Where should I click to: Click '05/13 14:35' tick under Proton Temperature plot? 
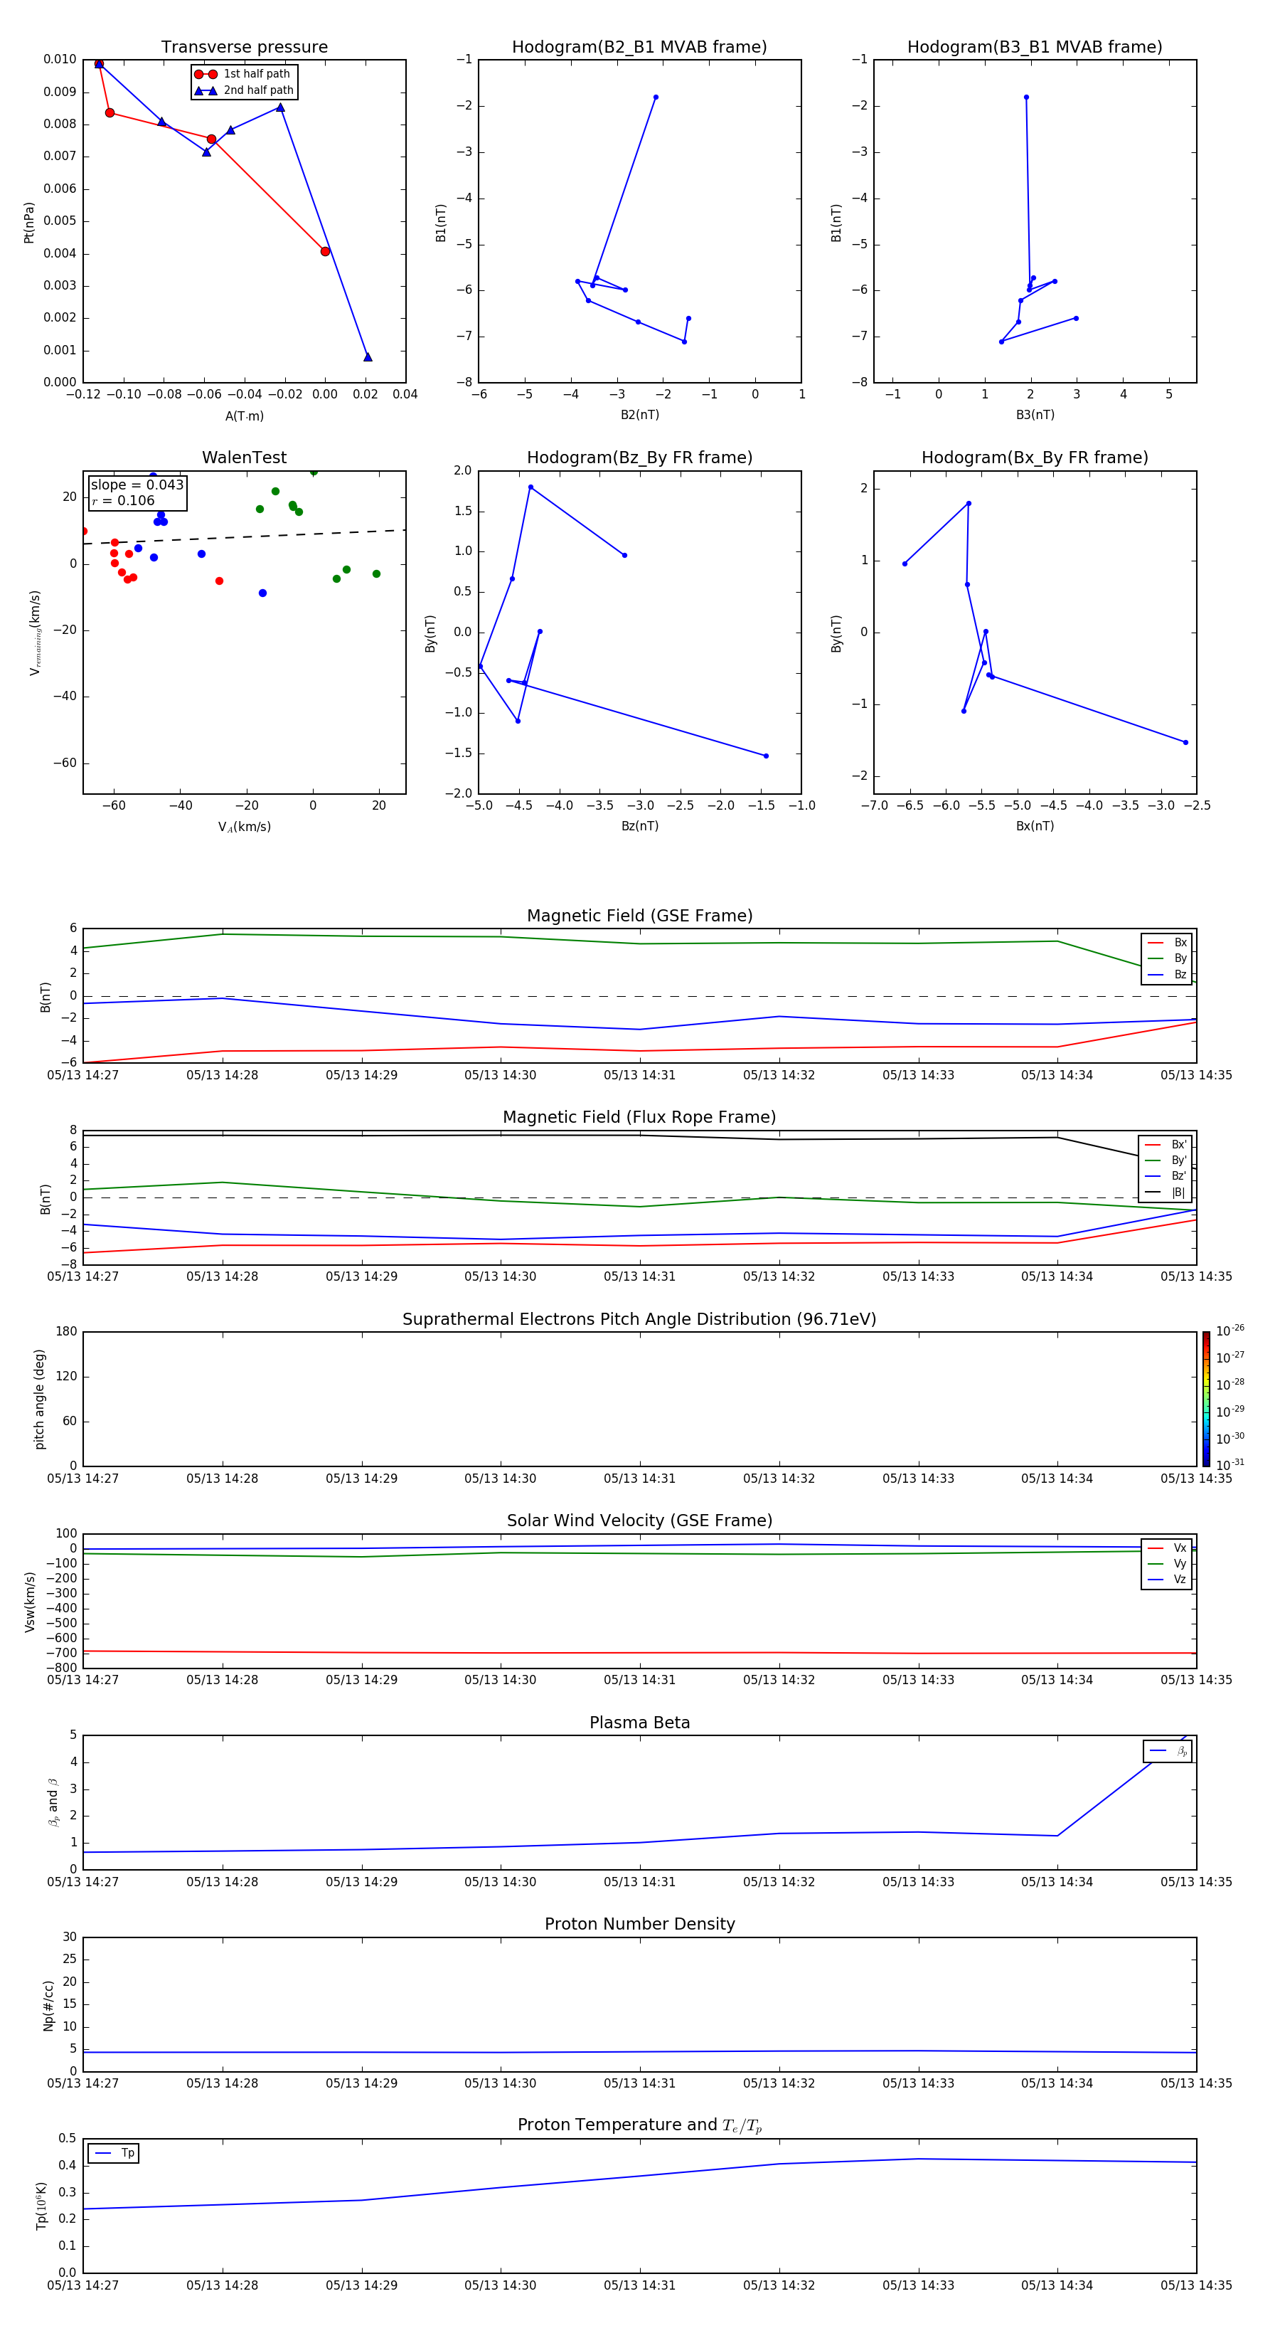point(1196,2286)
